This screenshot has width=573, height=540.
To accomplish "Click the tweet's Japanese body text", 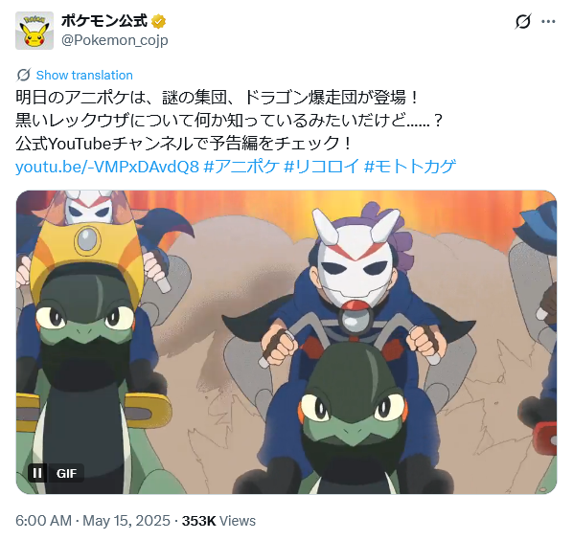I will point(229,120).
